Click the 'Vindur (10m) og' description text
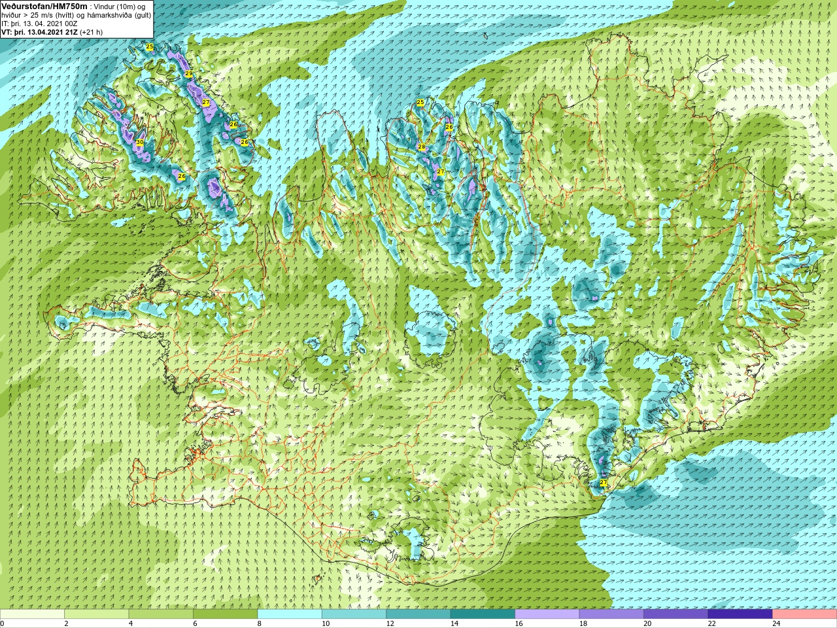Image resolution: width=837 pixels, height=628 pixels. [x=120, y=6]
